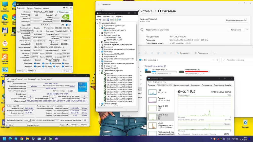Collapse Характеристики устройства section chevron in Settings
This screenshot has width=253, height=142.
pos(247,30)
